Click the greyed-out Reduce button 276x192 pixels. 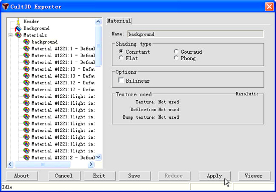[x=174, y=176]
